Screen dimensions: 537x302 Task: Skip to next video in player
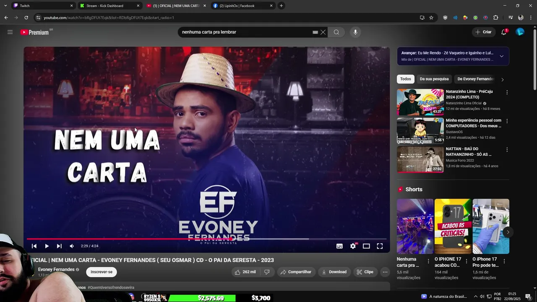click(x=59, y=246)
